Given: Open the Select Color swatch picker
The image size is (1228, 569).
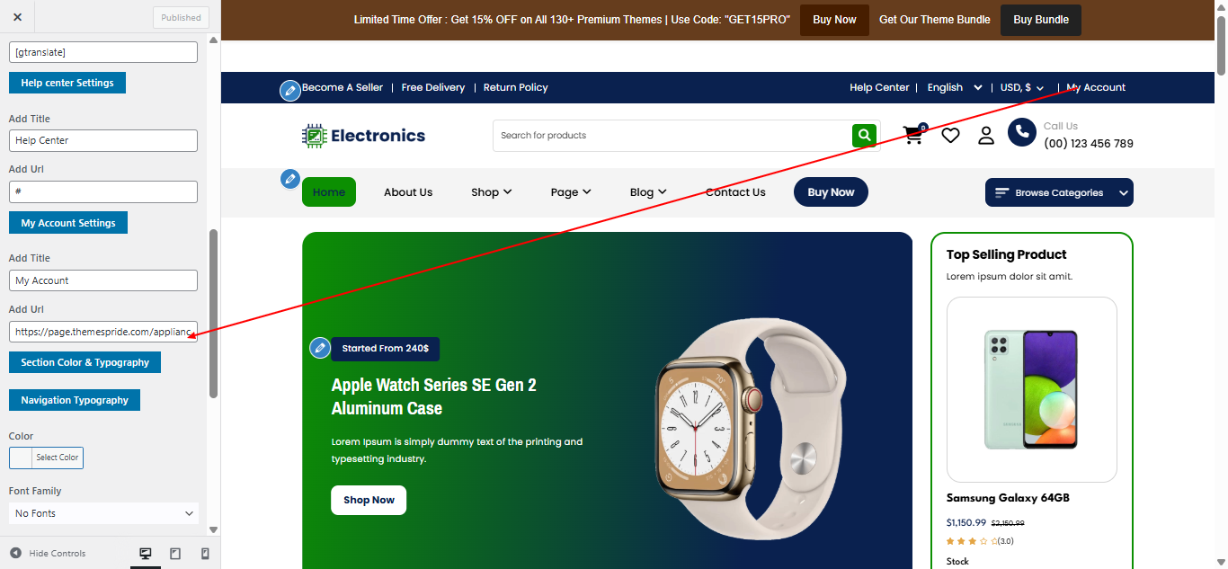Looking at the screenshot, I should 46,458.
